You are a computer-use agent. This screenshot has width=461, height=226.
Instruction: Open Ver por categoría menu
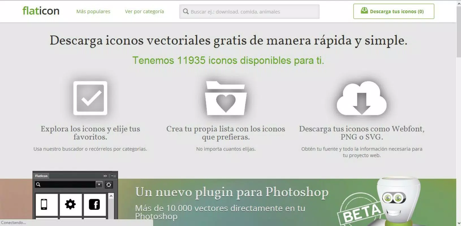click(145, 12)
